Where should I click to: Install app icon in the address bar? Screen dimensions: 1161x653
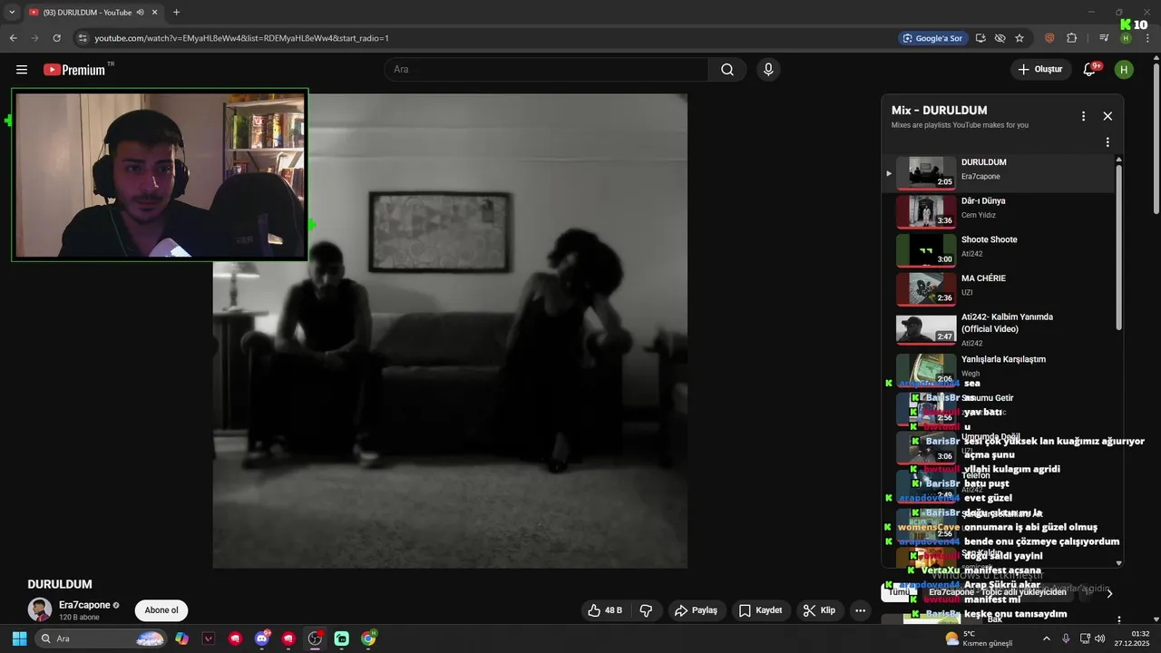coord(981,38)
